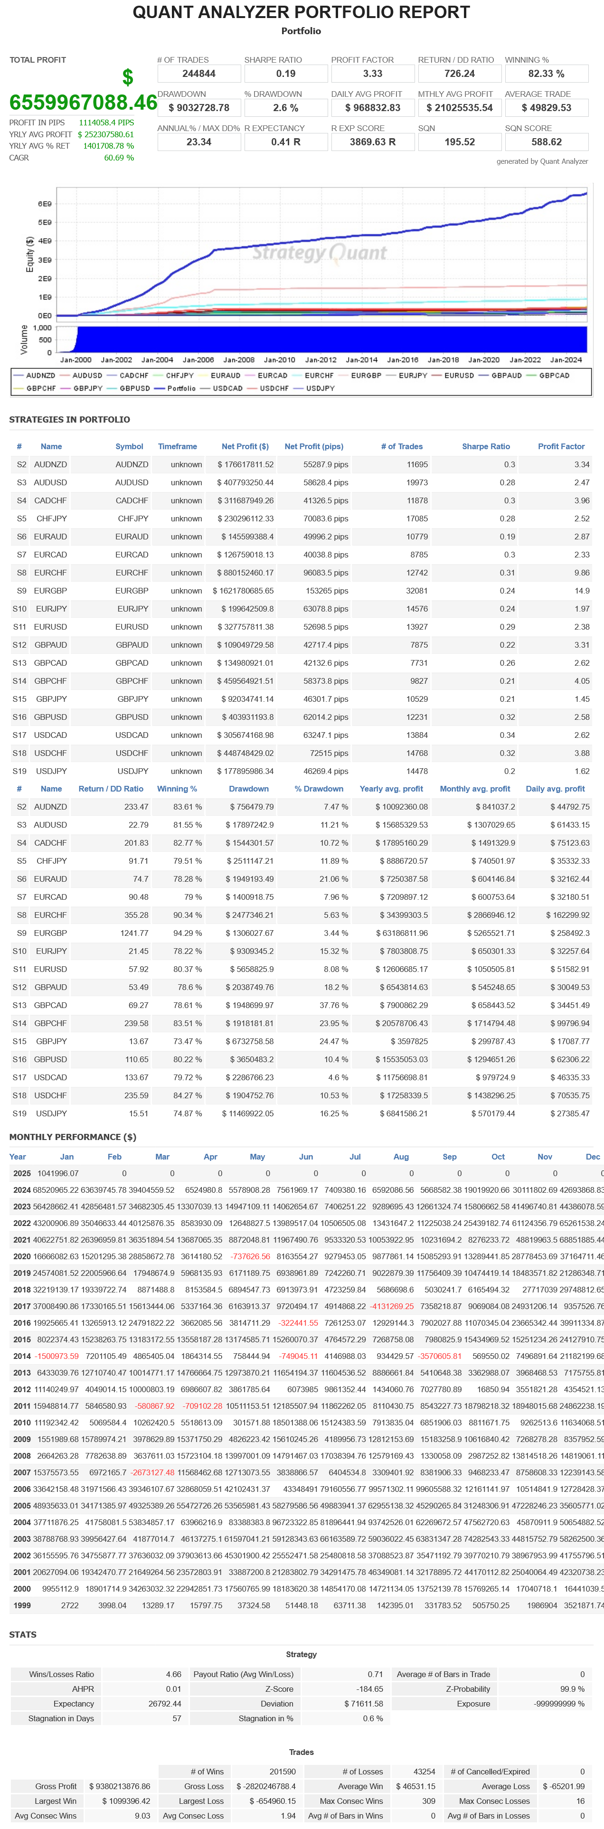Click the Sep header in Monthly Performance
Image resolution: width=604 pixels, height=1829 pixels.
pos(449,1157)
